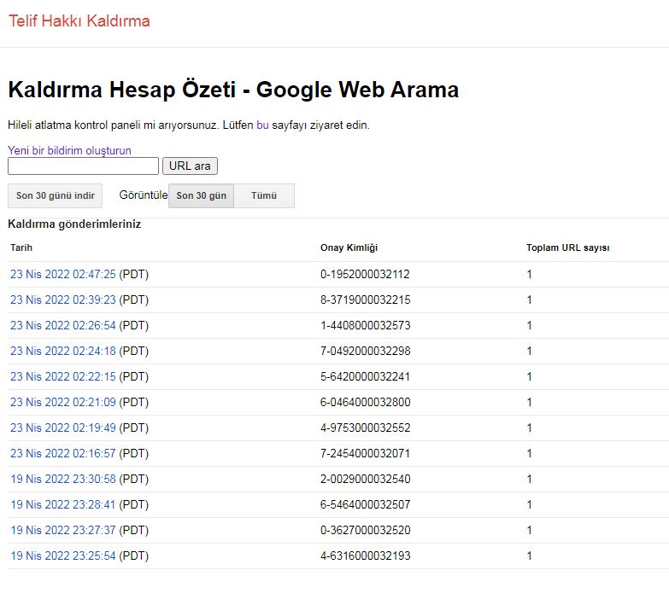Open submission dated 23 Nis 2022 02:19:49
Viewport: 669px width, 605px height.
pos(63,428)
